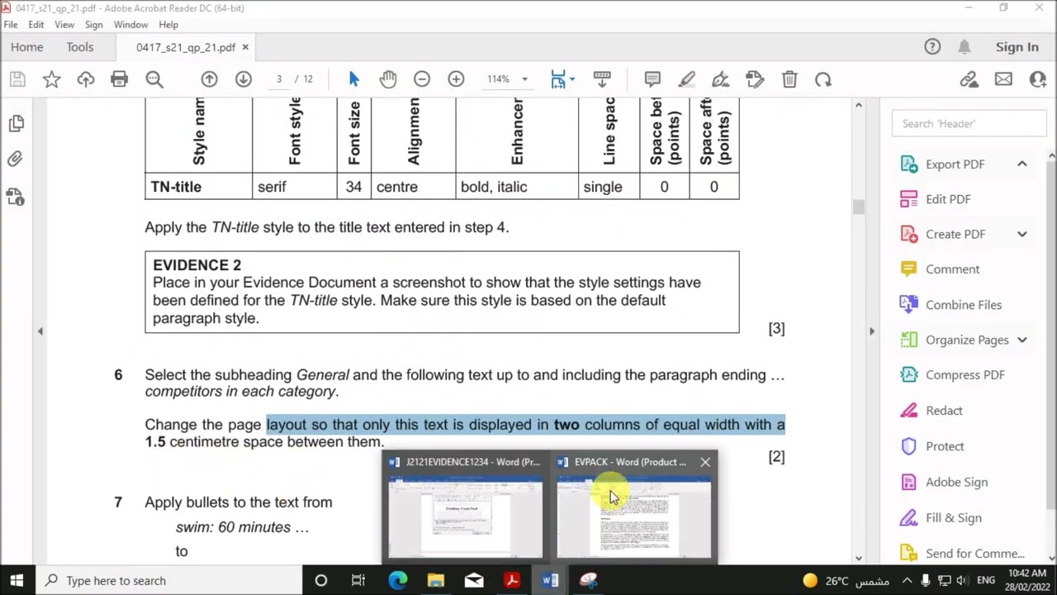
Task: Open the Window menu
Action: [130, 25]
